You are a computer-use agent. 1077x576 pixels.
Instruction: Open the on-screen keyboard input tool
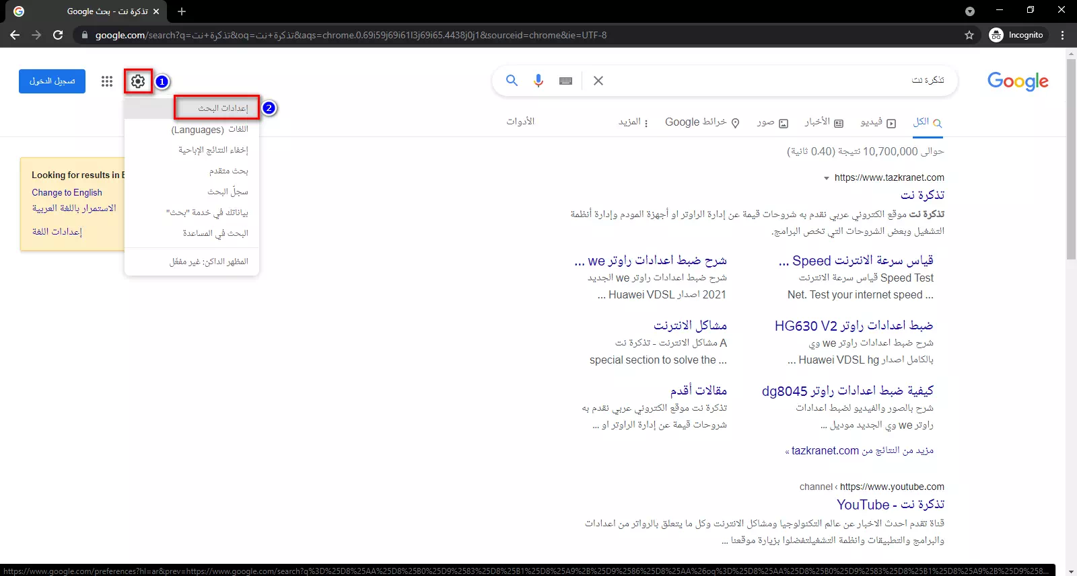565,81
